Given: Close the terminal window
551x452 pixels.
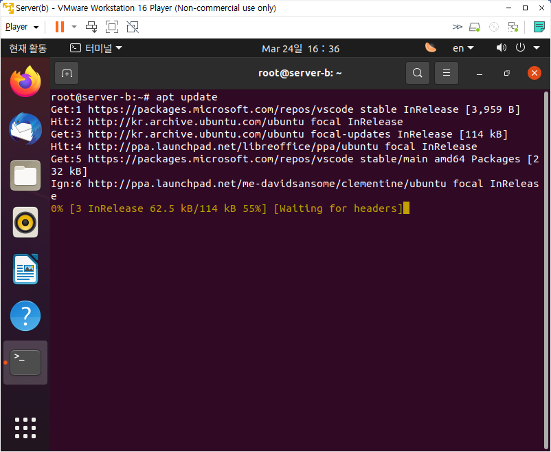Looking at the screenshot, I should (534, 73).
